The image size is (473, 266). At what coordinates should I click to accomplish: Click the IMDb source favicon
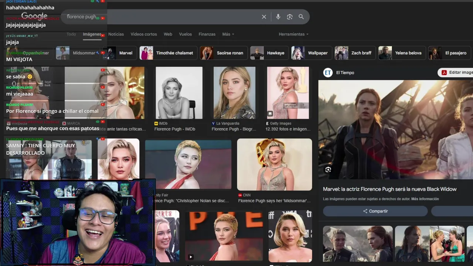[156, 123]
